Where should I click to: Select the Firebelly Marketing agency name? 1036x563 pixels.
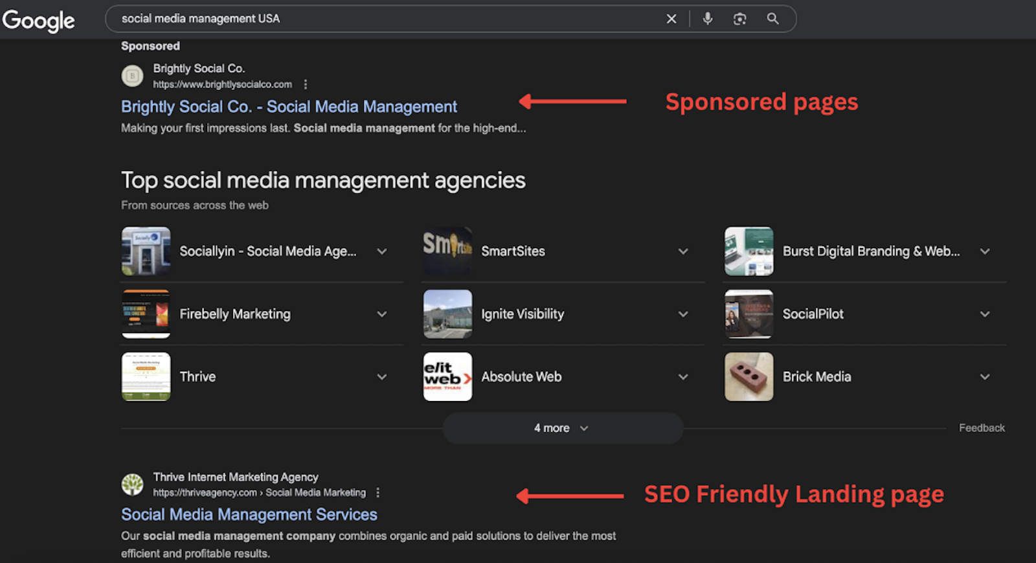click(x=235, y=314)
